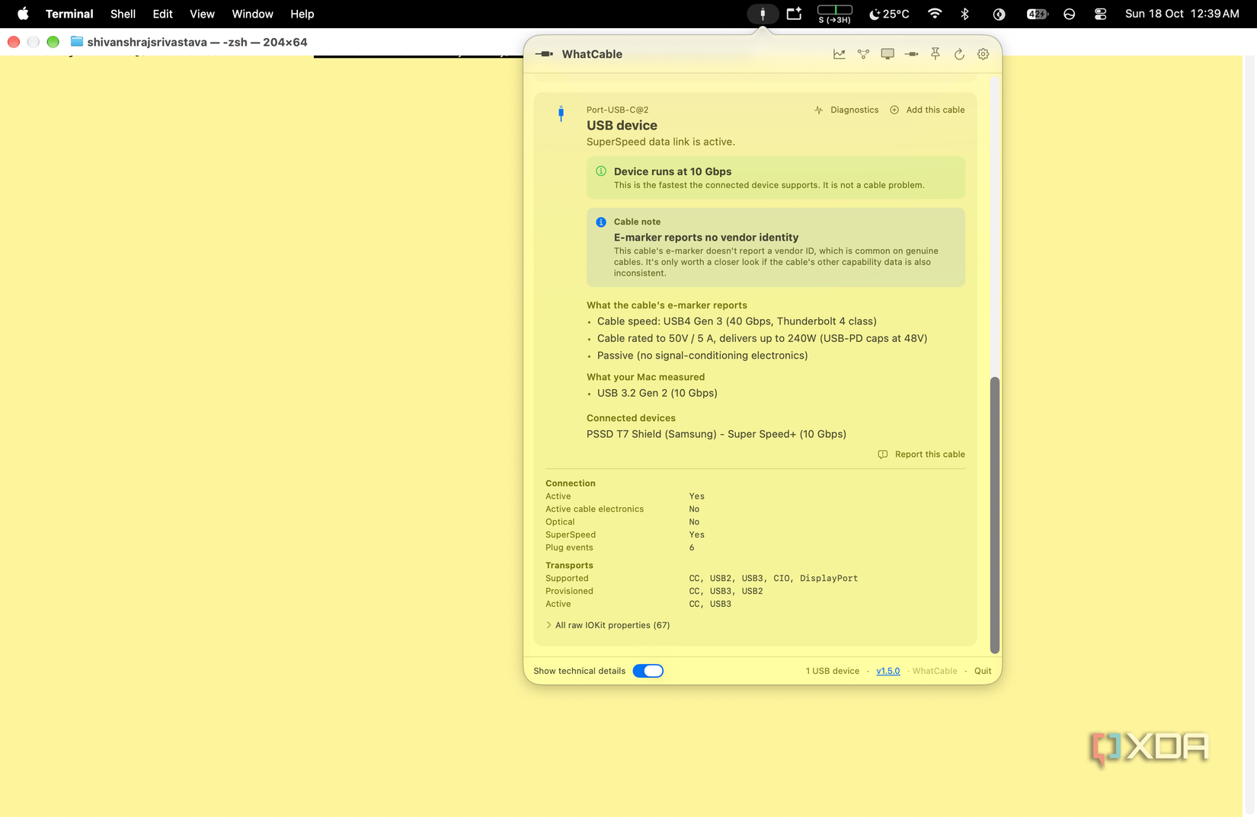This screenshot has height=817, width=1257.
Task: Open the Wi-Fi menu bar icon
Action: coord(935,14)
